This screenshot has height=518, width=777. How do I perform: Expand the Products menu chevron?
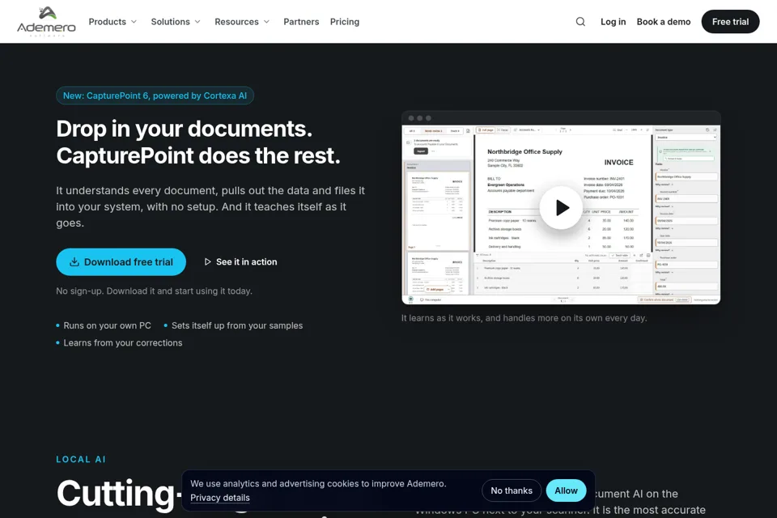point(134,22)
